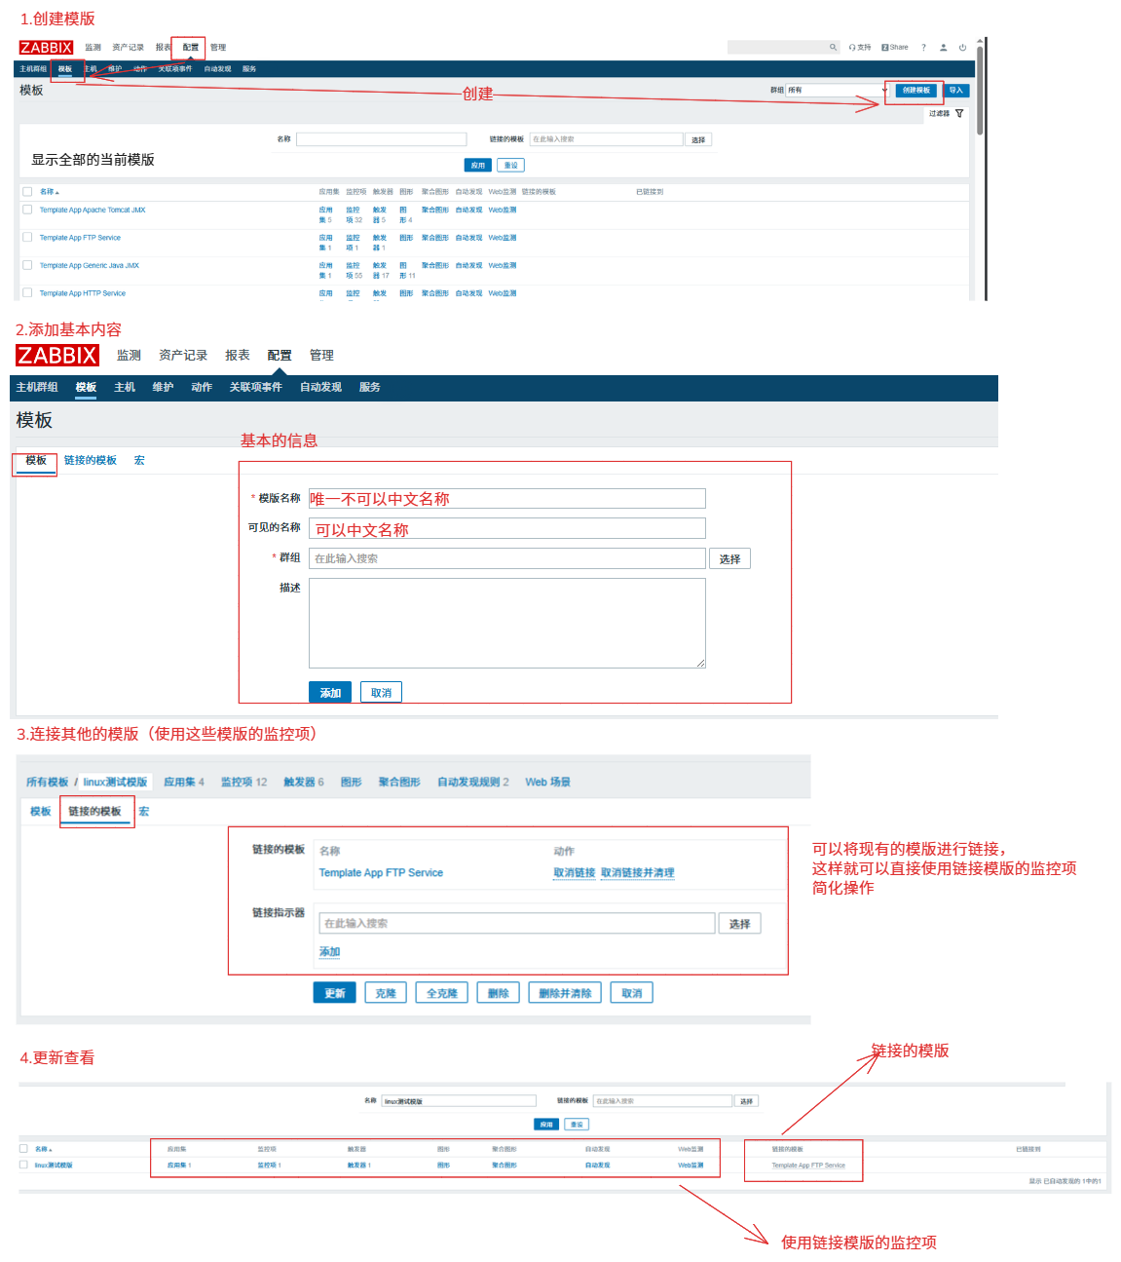This screenshot has height=1262, width=1121.
Task: Click the large ZABBIX logo
Action: [x=57, y=355]
